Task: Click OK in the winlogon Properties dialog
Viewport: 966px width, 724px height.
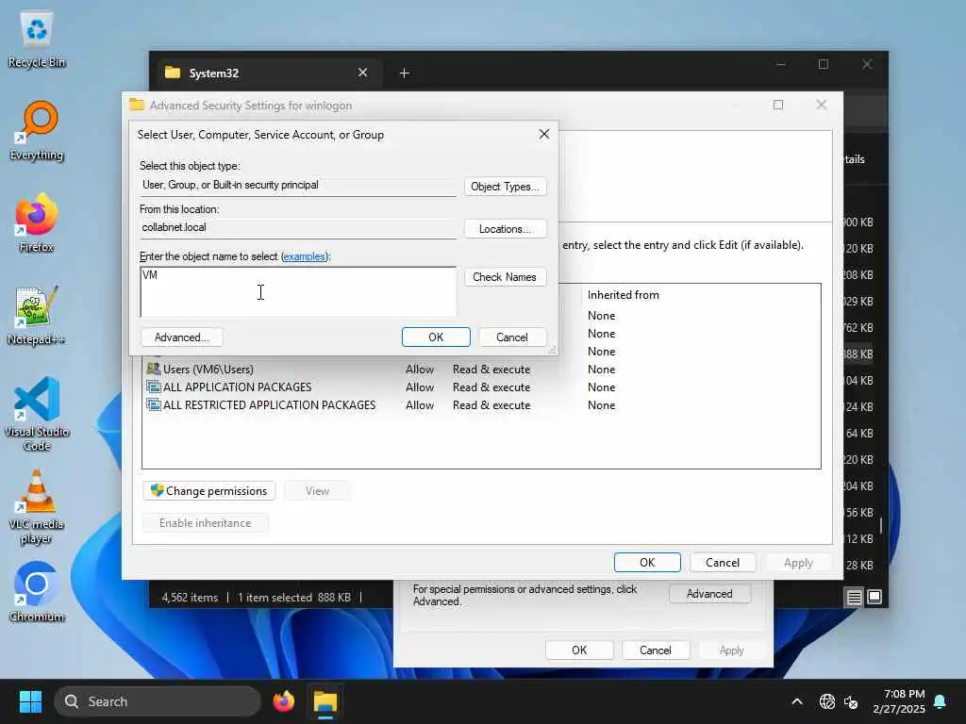Action: [x=579, y=650]
